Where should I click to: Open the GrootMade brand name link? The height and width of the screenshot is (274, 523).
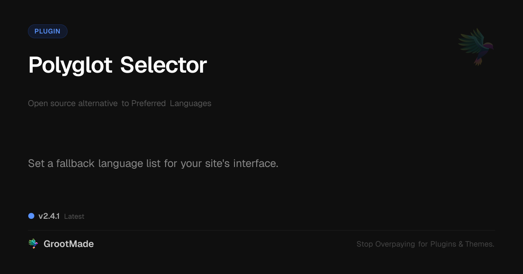pos(68,244)
